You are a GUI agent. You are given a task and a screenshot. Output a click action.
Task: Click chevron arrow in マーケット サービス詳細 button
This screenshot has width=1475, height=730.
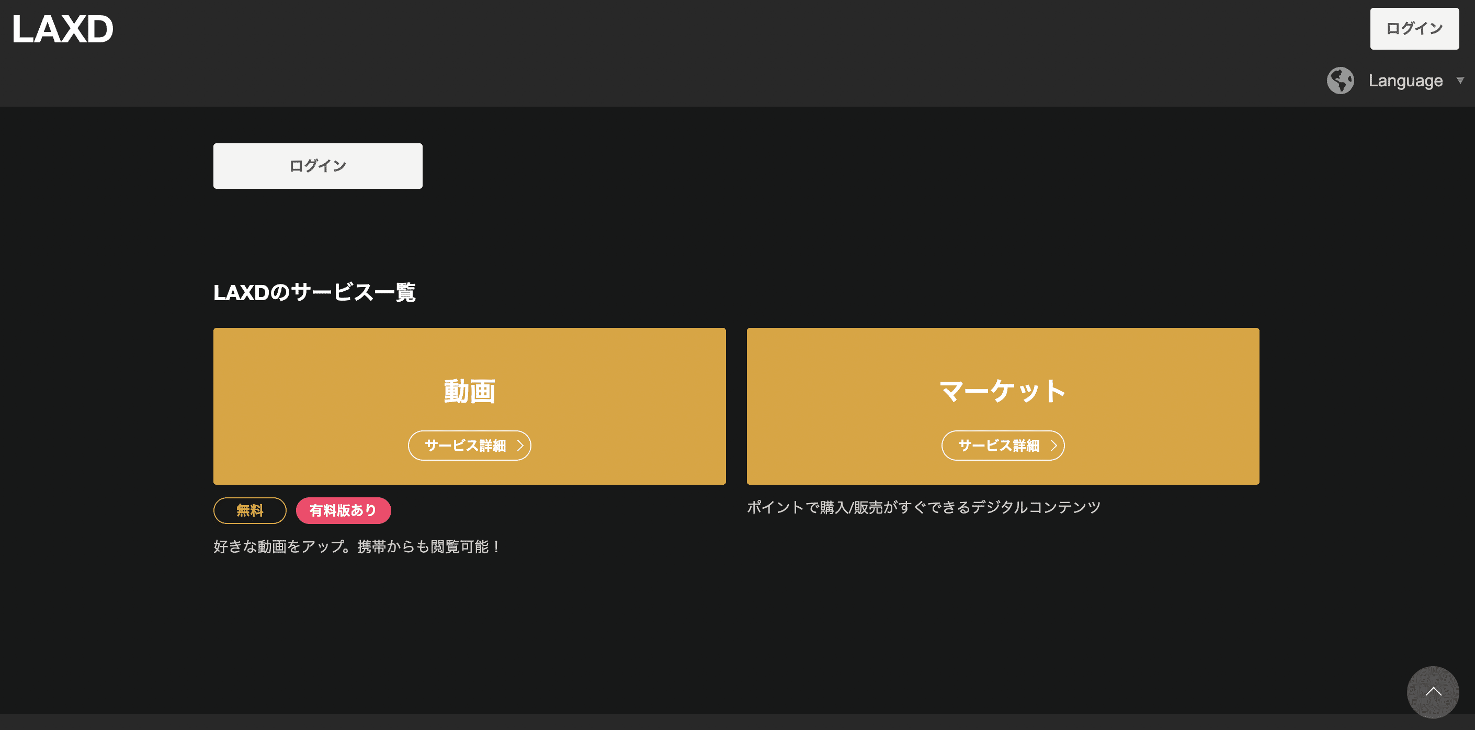pyautogui.click(x=1053, y=446)
